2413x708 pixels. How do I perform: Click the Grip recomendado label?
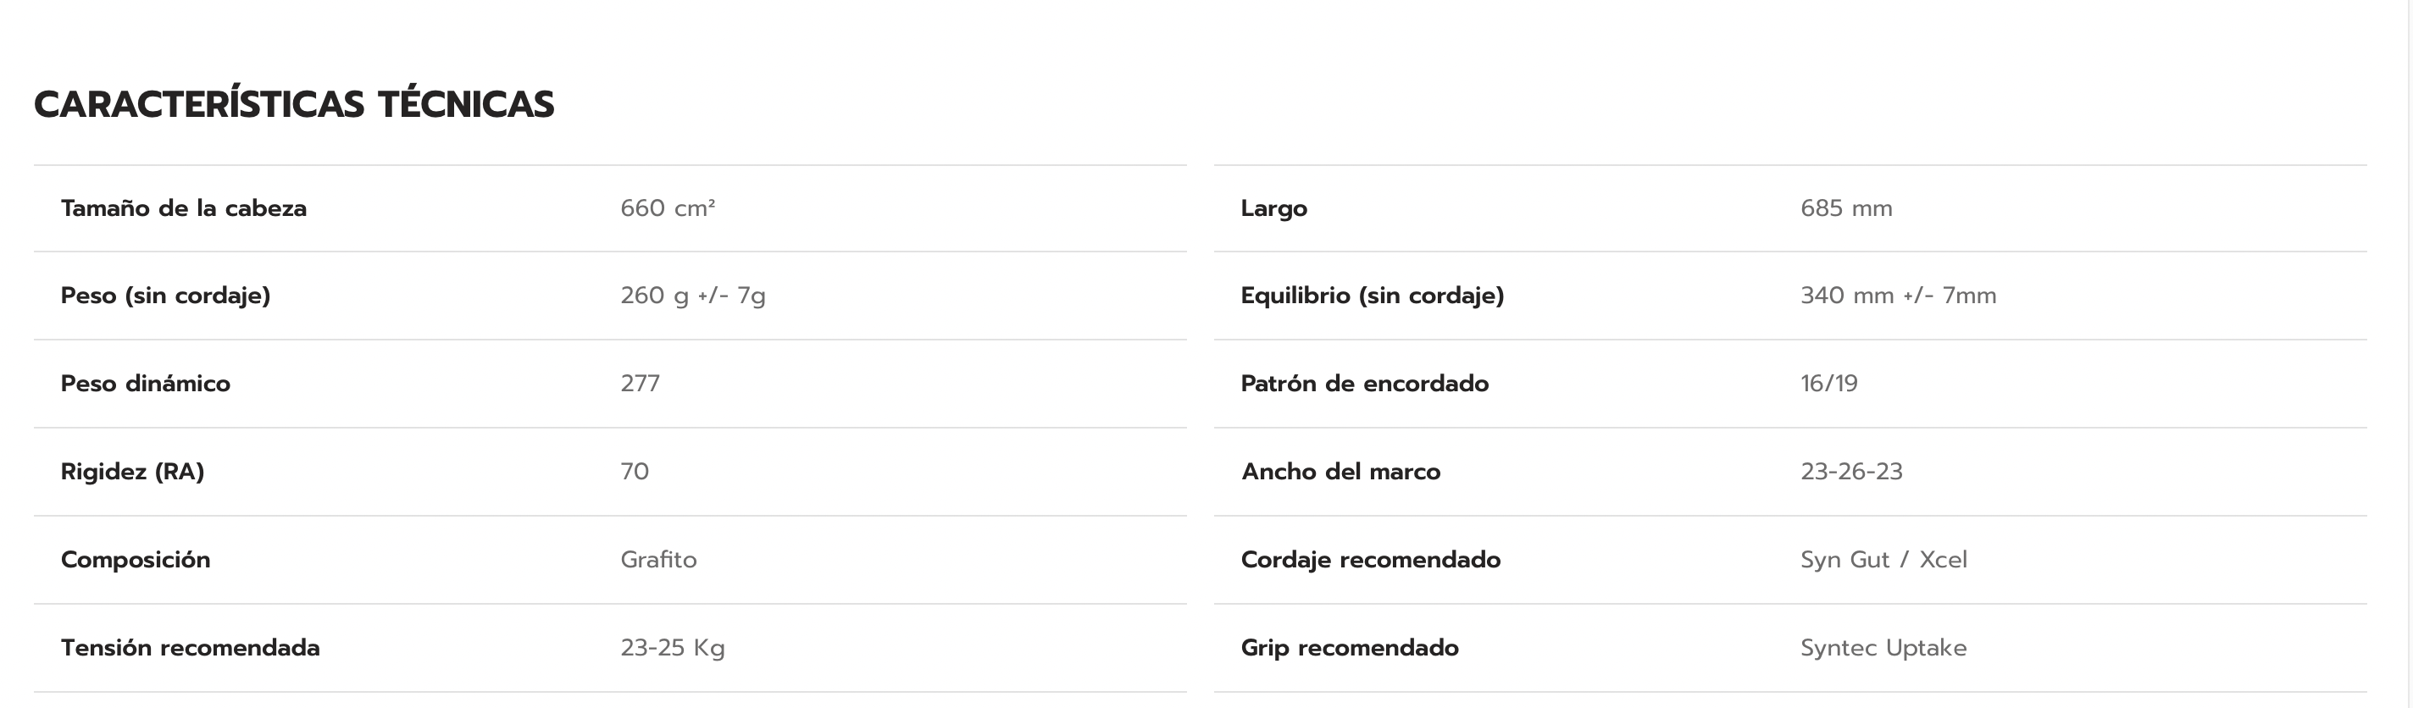point(1349,648)
